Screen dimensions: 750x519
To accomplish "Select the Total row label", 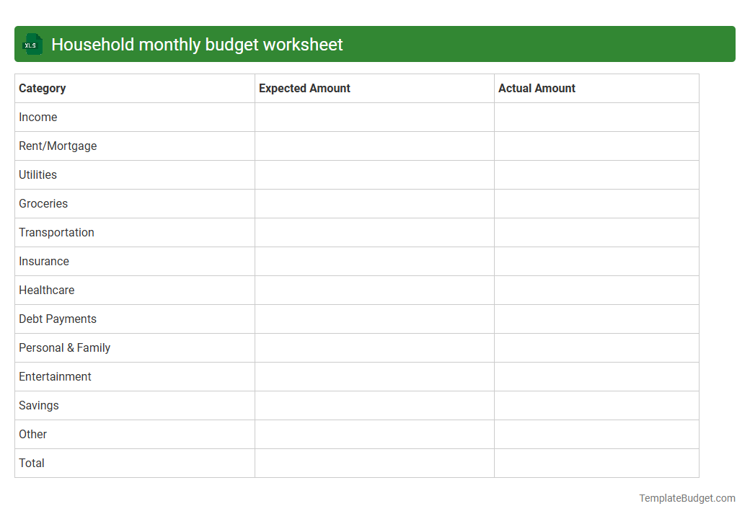I will (32, 463).
